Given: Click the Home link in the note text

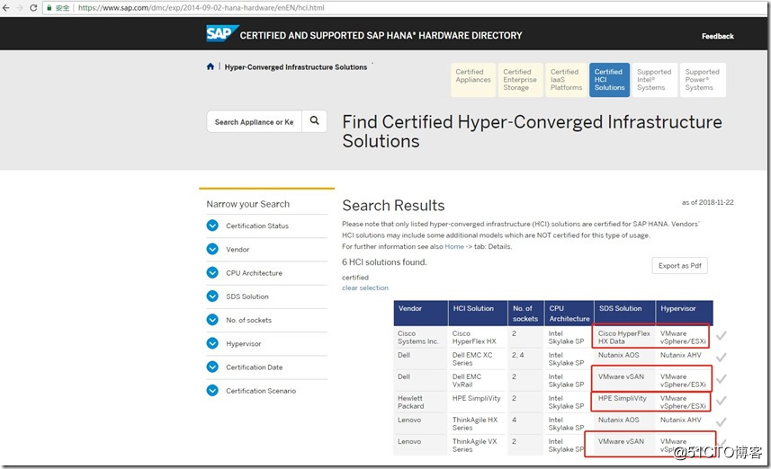Looking at the screenshot, I should (x=454, y=246).
